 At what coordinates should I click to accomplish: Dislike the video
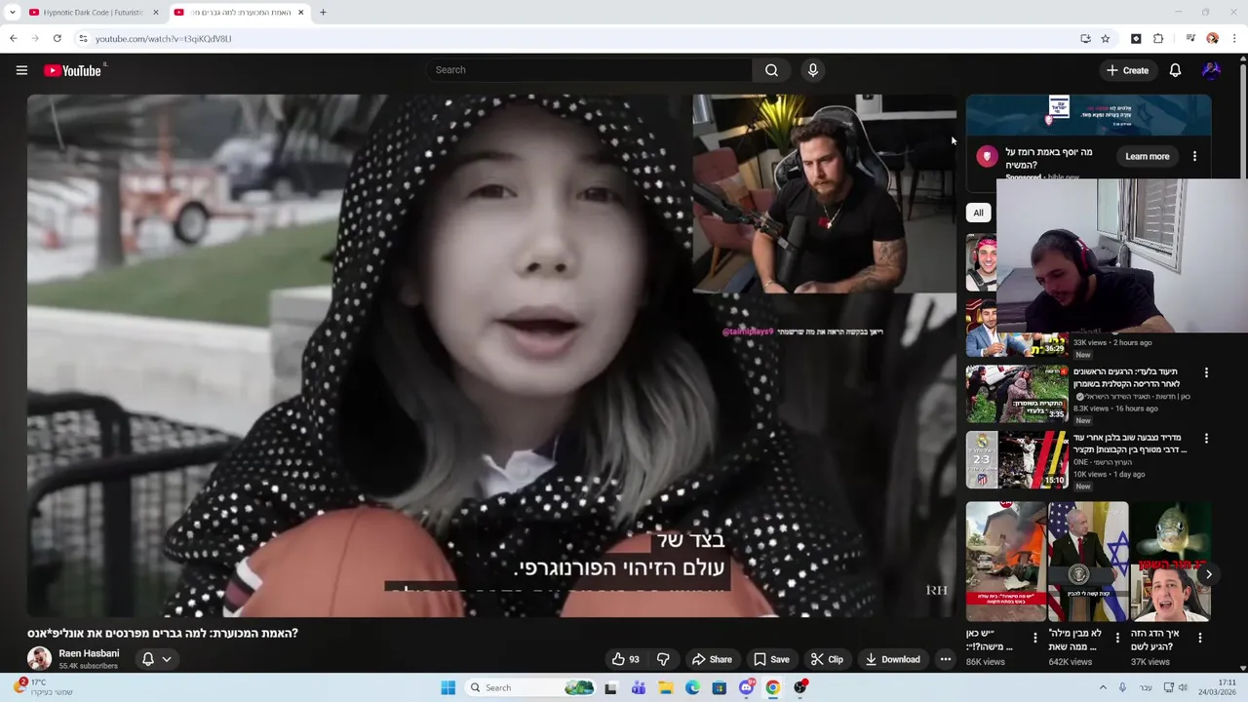pos(663,659)
